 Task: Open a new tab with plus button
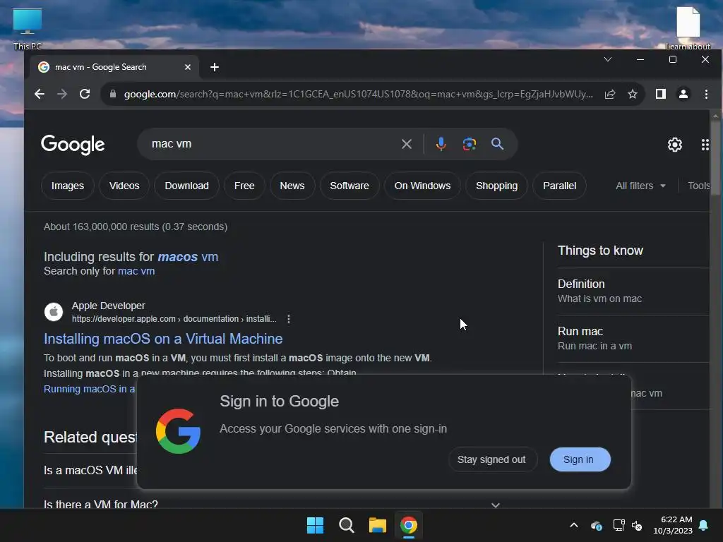215,67
